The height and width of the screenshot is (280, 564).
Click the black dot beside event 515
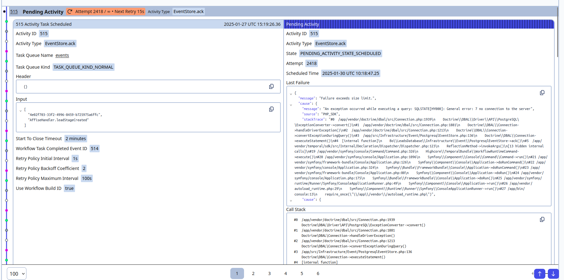click(x=4, y=11)
